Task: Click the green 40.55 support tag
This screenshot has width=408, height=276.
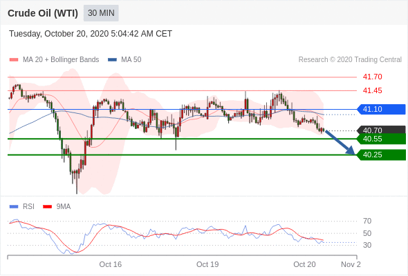Action: click(x=381, y=139)
